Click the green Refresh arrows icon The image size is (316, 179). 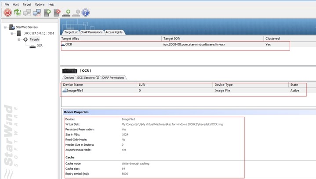18,12
